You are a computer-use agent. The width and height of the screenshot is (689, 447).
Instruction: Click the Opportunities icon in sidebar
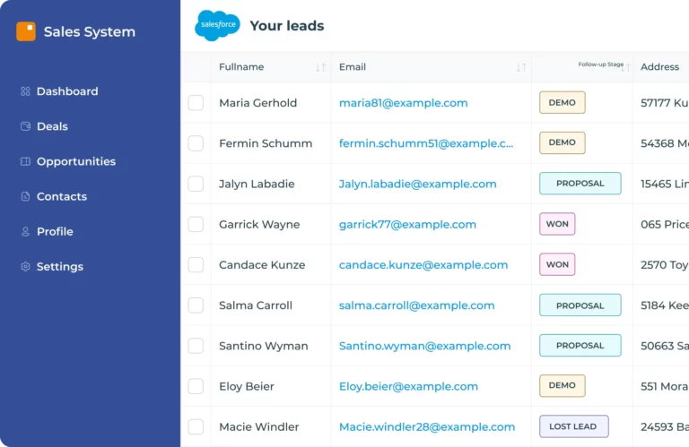[x=25, y=161]
